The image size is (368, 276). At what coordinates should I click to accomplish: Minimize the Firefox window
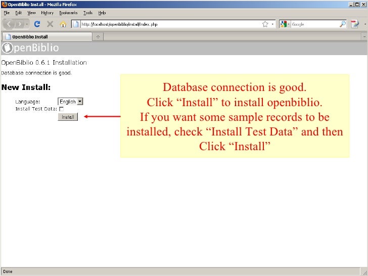(351, 4)
